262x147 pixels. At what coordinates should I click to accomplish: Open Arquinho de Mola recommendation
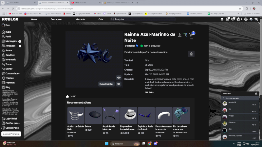pos(111,116)
